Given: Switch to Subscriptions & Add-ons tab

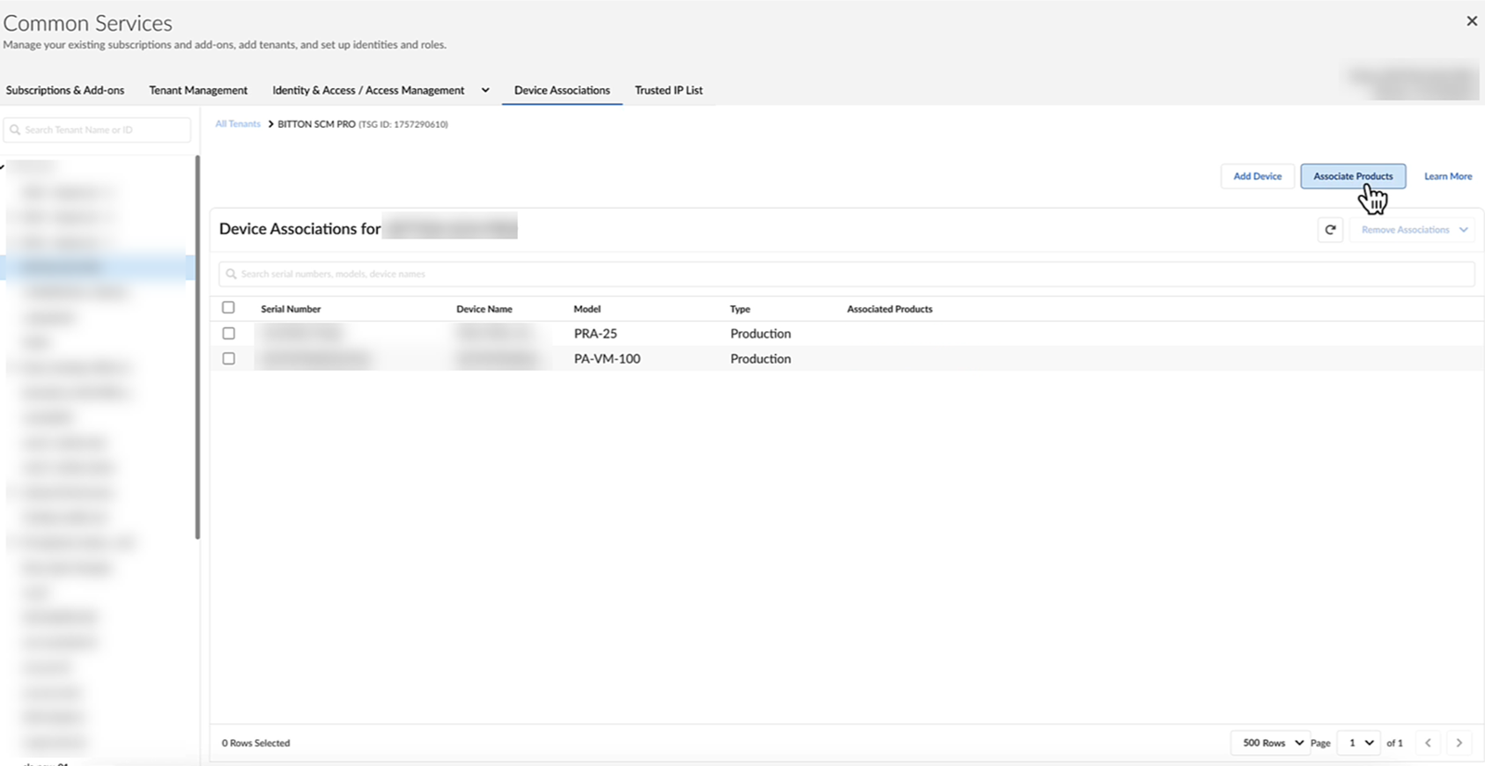Looking at the screenshot, I should click(65, 91).
